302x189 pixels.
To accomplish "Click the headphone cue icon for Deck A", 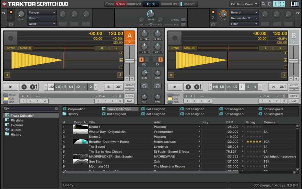I will point(144,86).
